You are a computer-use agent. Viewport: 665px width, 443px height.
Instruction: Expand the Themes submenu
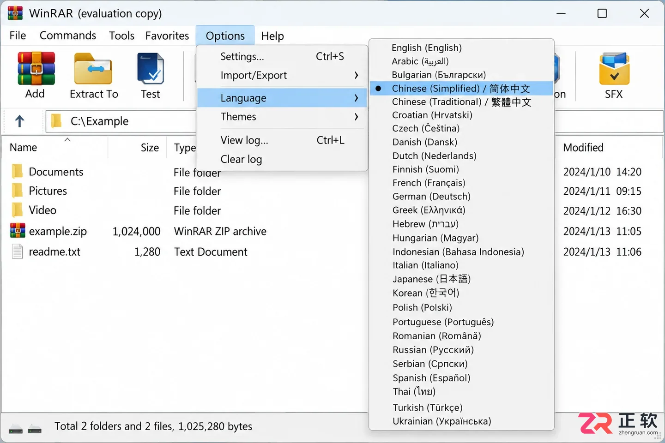point(282,117)
